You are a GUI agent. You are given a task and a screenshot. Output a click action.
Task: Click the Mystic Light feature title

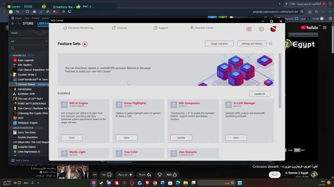click(x=77, y=152)
